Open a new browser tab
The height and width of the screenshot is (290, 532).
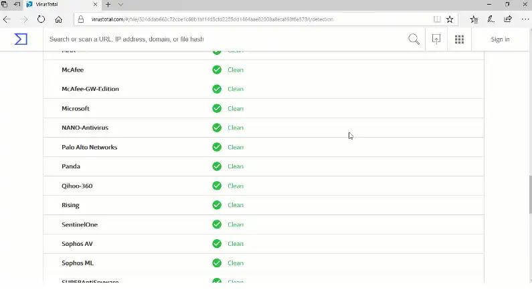click(108, 5)
